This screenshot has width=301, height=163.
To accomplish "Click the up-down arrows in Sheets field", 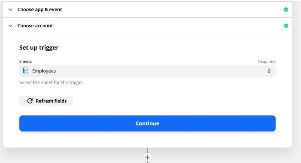I will (x=269, y=71).
